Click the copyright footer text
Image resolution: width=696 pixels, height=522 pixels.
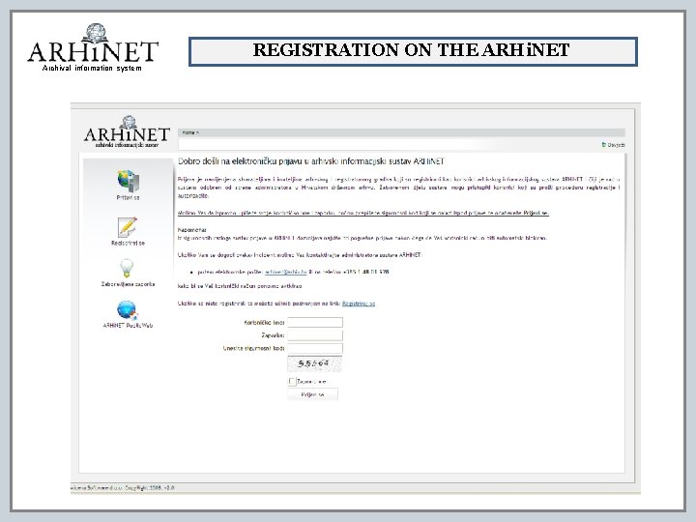(x=123, y=488)
